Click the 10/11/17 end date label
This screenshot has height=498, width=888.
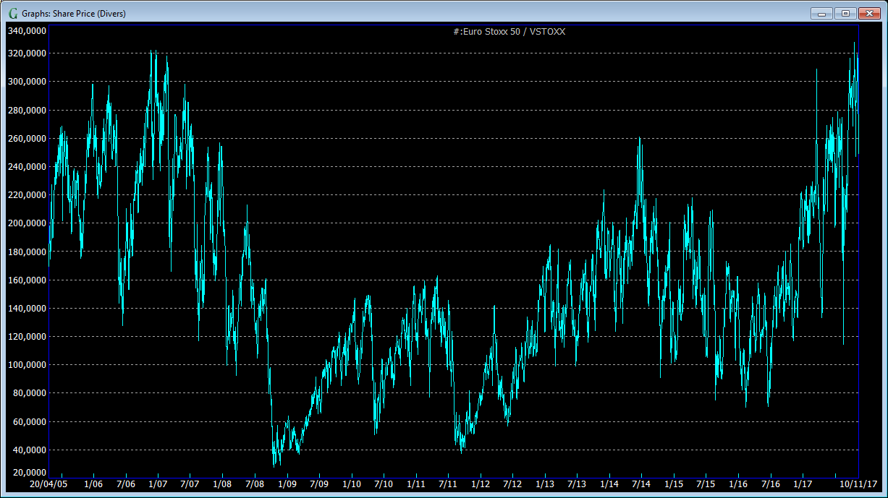(x=858, y=484)
